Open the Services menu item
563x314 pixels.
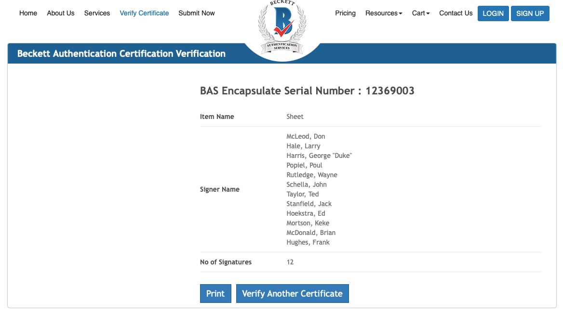pyautogui.click(x=97, y=13)
